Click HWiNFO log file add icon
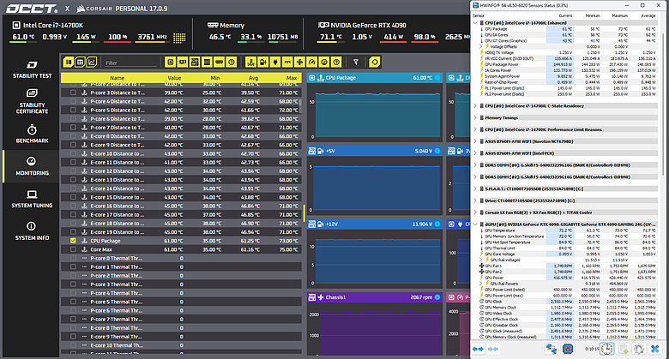The image size is (669, 359). pos(624,349)
